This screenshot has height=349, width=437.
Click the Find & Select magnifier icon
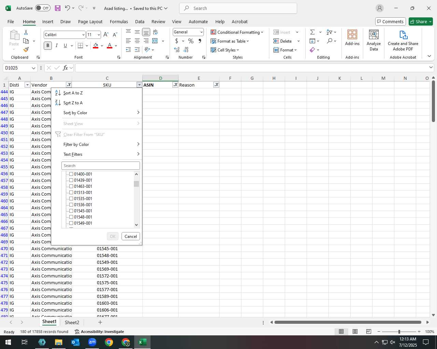coord(329,41)
